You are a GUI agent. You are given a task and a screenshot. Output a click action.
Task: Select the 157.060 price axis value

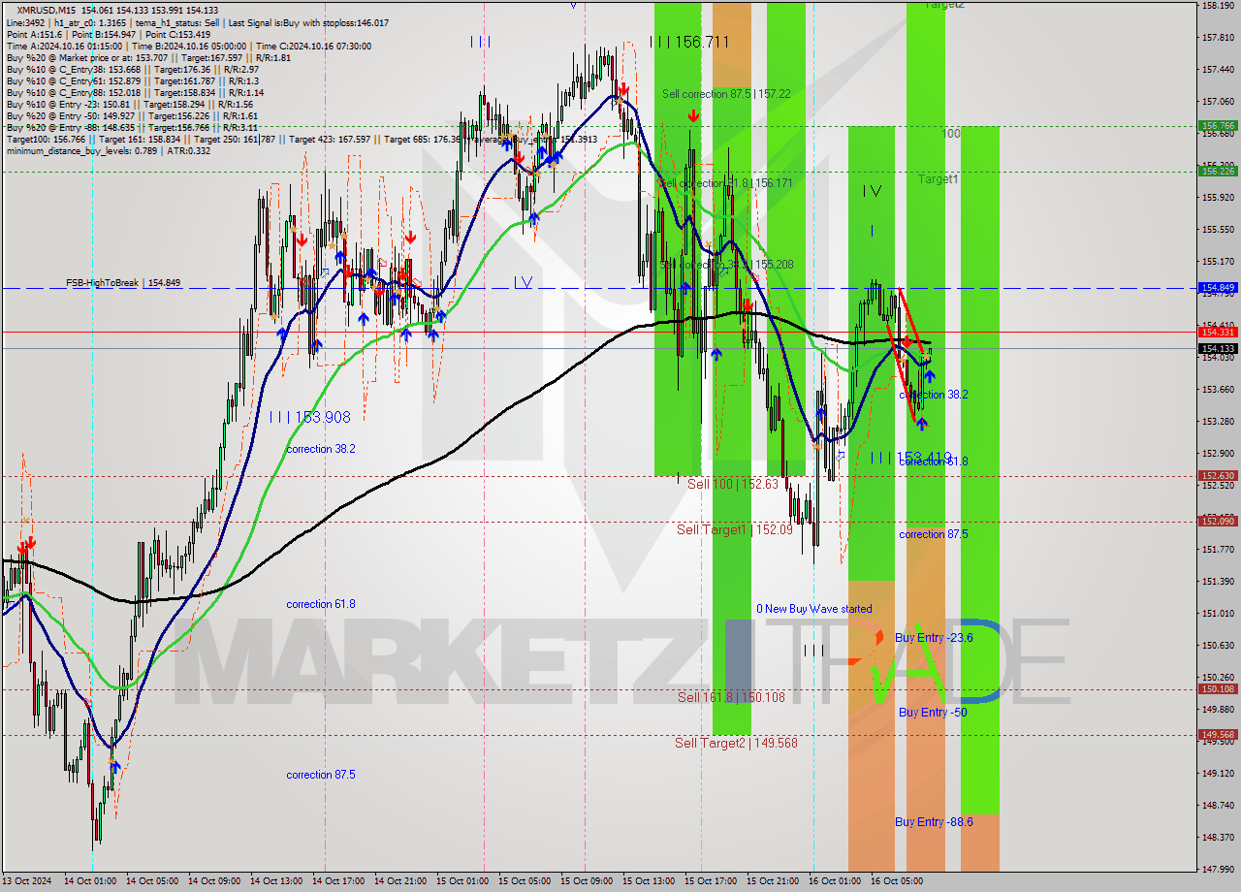(x=1218, y=101)
